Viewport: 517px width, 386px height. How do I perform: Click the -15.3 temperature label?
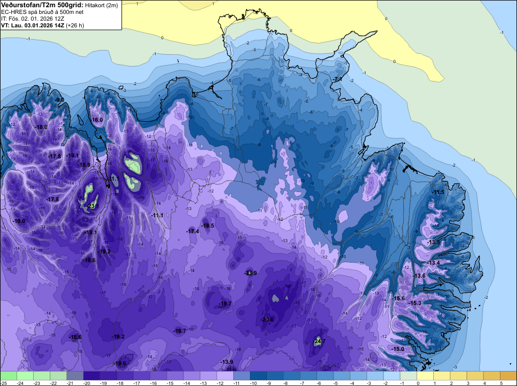(415, 303)
